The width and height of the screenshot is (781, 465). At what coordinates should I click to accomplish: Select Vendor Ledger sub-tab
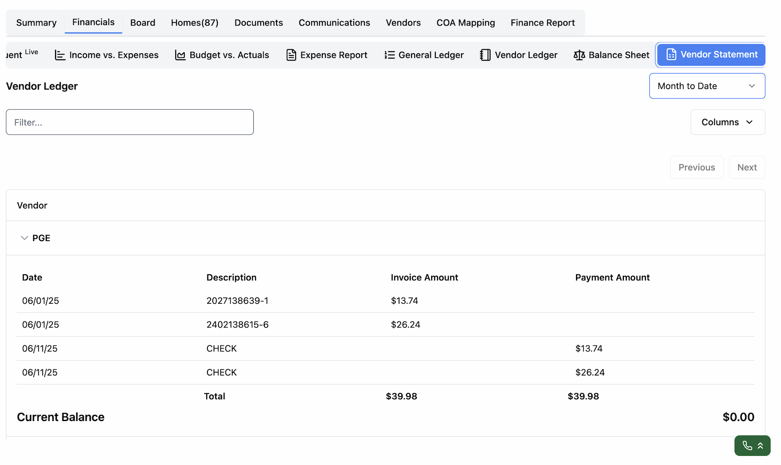[x=519, y=55]
